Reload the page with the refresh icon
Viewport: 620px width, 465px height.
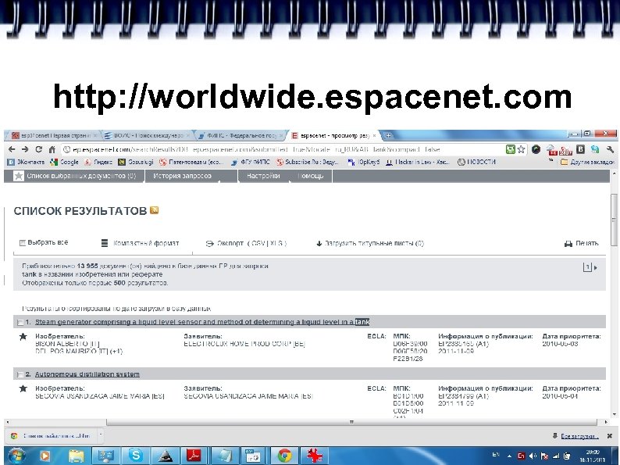(x=38, y=149)
